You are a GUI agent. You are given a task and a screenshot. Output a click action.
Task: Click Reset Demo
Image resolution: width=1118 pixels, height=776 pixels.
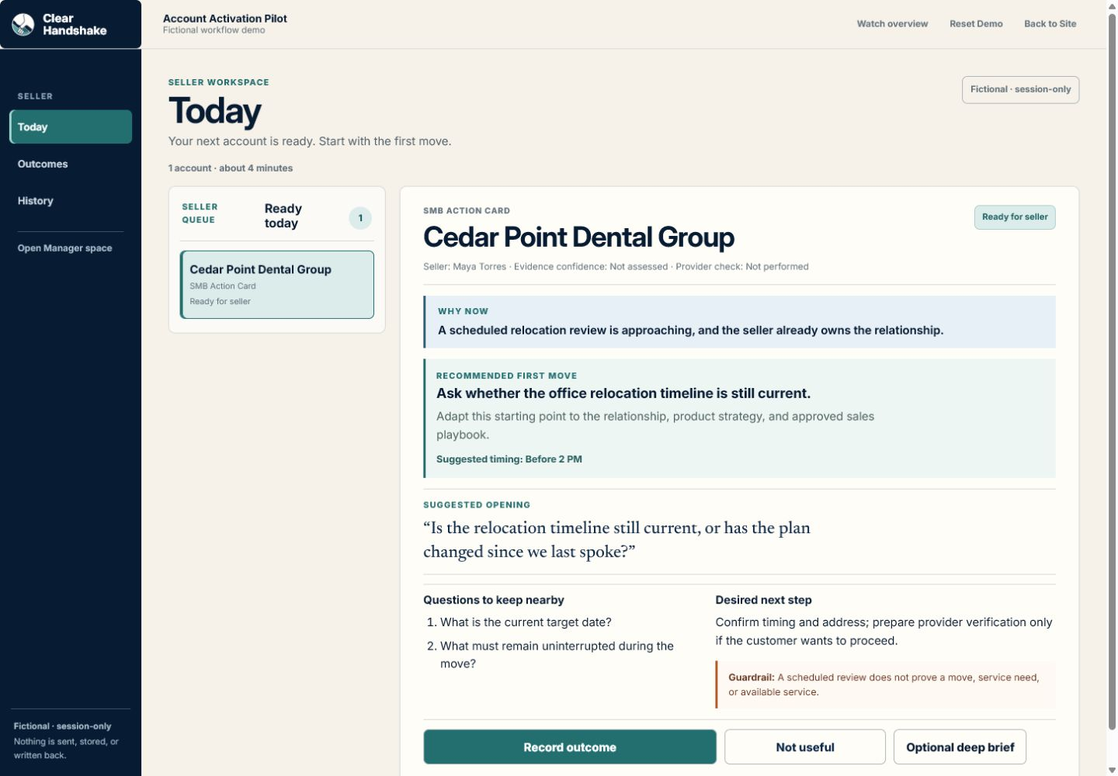976,24
